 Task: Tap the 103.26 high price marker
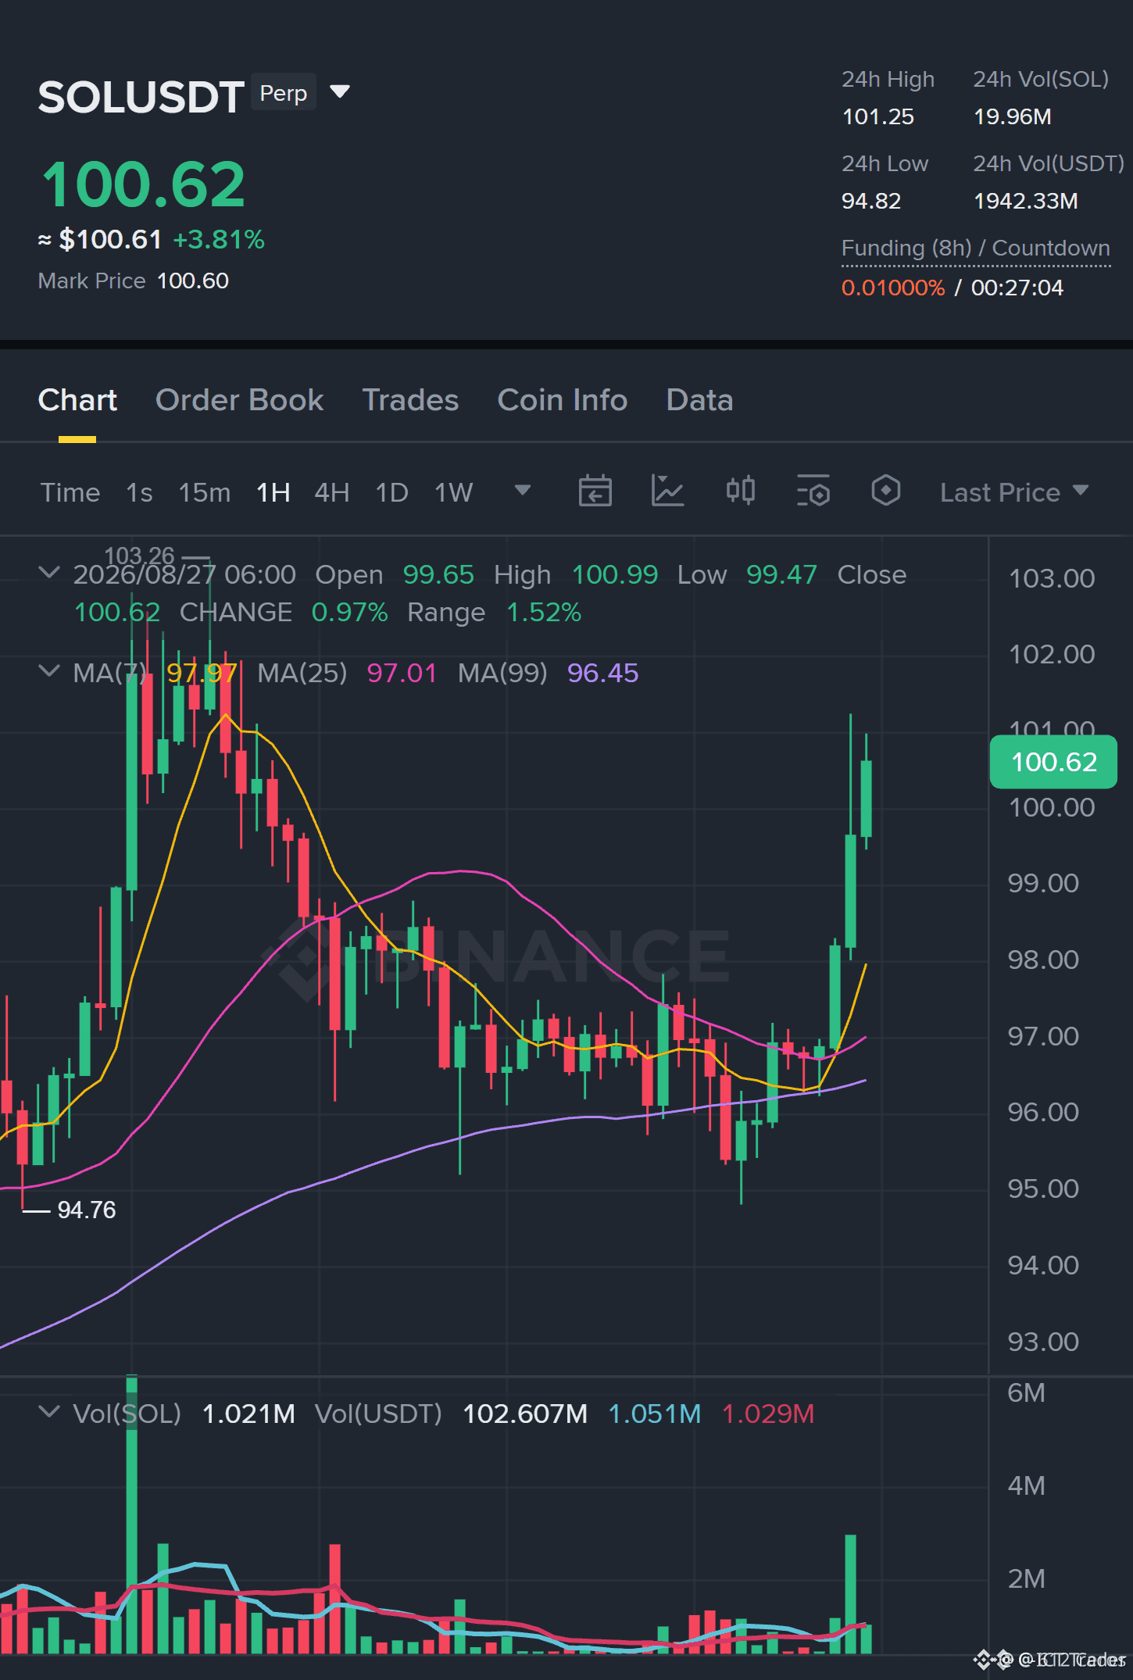139,556
